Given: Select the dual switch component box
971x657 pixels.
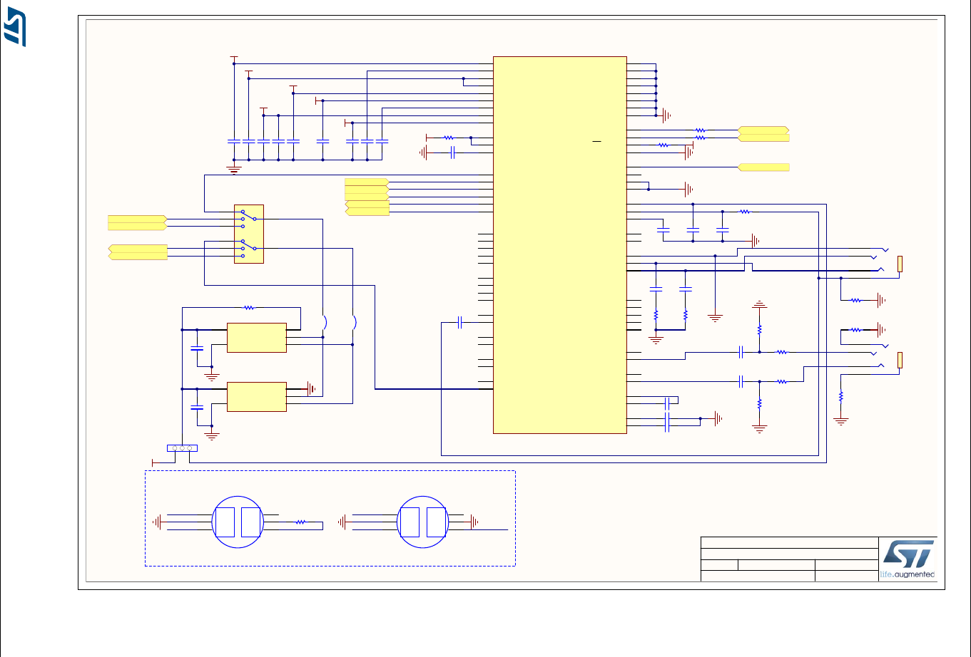Looking at the screenshot, I should tap(249, 234).
